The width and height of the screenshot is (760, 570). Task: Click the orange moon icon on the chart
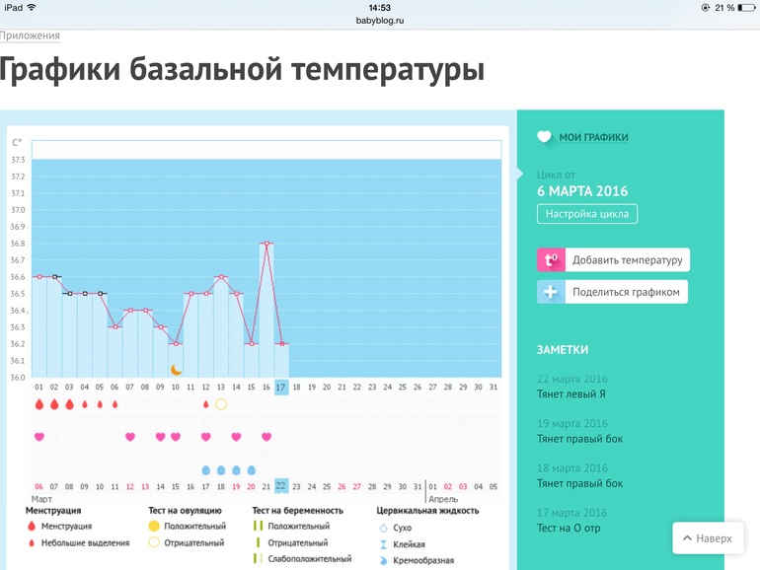point(176,370)
